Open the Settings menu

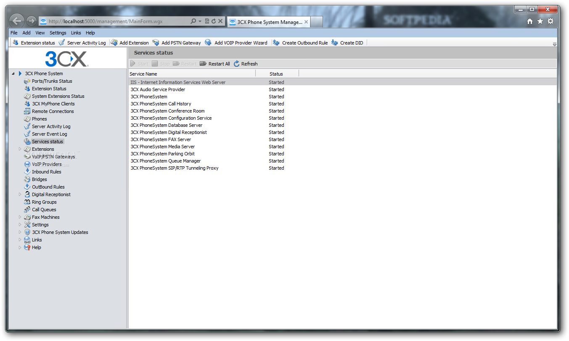click(58, 33)
